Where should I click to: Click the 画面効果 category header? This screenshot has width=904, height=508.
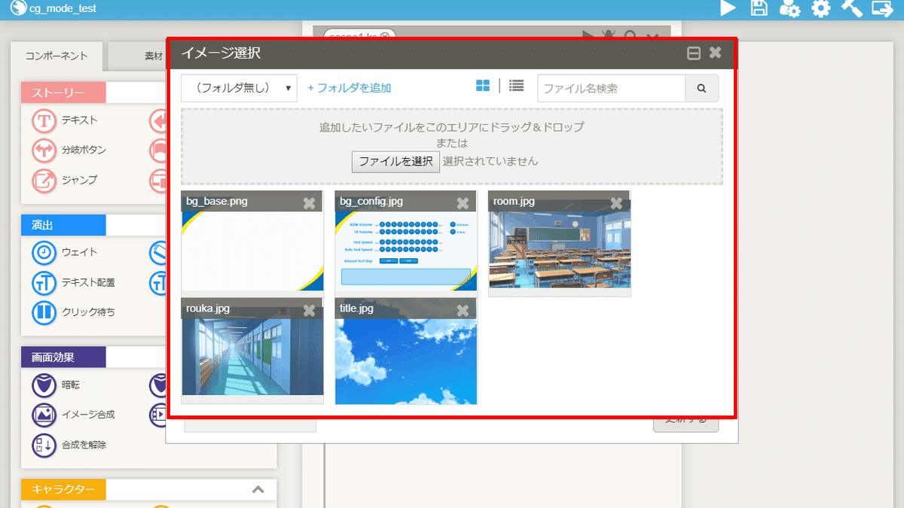pyautogui.click(x=63, y=357)
